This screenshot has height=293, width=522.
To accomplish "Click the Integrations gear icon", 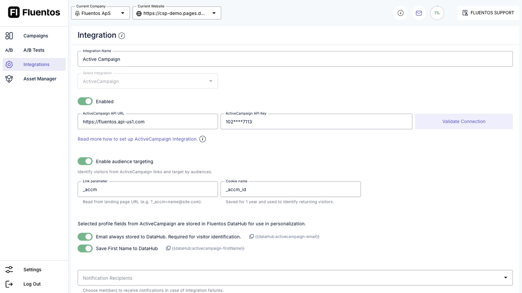I will pos(9,64).
